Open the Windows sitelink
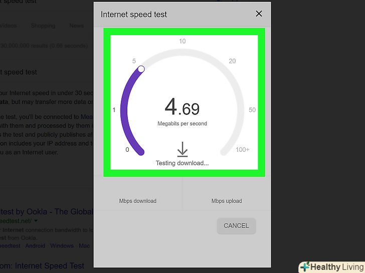 [x=62, y=245]
